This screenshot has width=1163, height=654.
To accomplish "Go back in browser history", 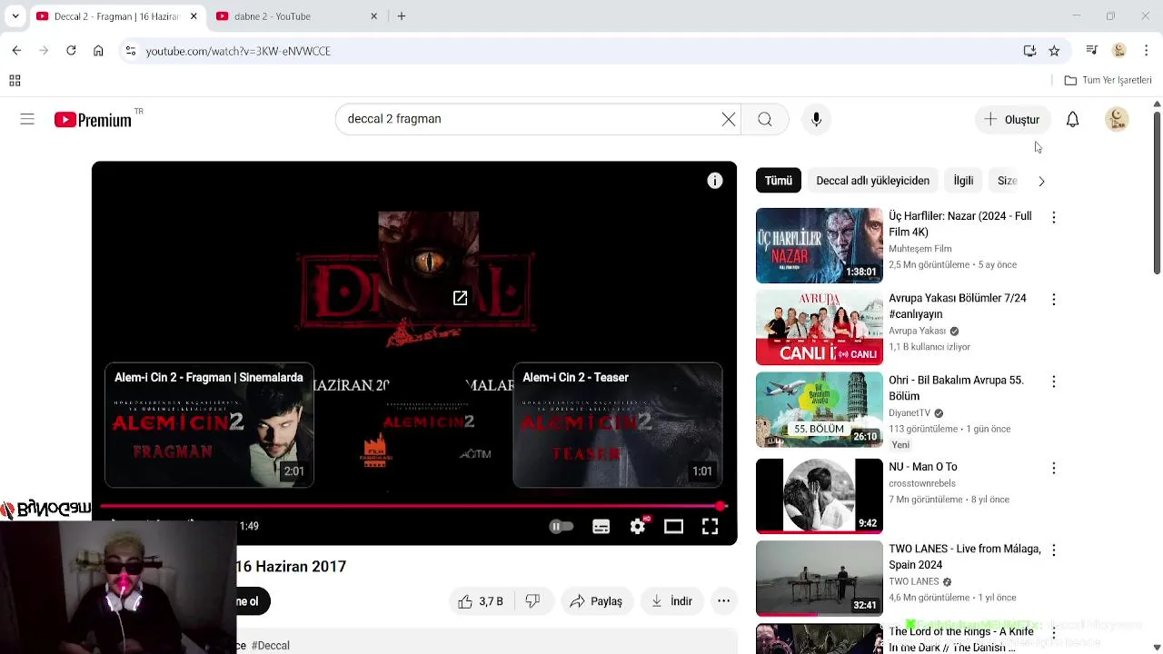I will point(16,51).
